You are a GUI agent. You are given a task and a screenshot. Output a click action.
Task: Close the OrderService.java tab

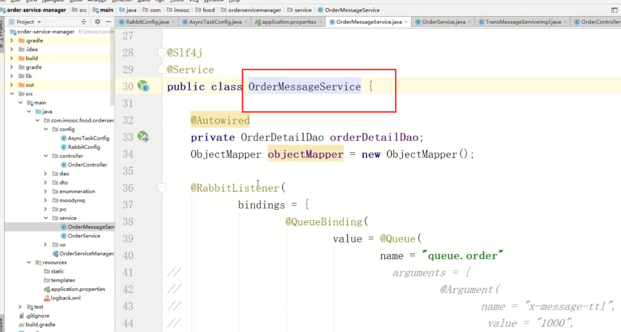point(470,22)
